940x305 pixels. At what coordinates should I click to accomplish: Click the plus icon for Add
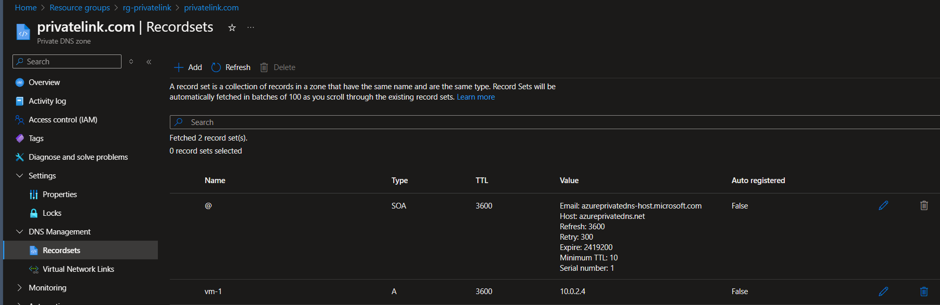click(x=179, y=67)
